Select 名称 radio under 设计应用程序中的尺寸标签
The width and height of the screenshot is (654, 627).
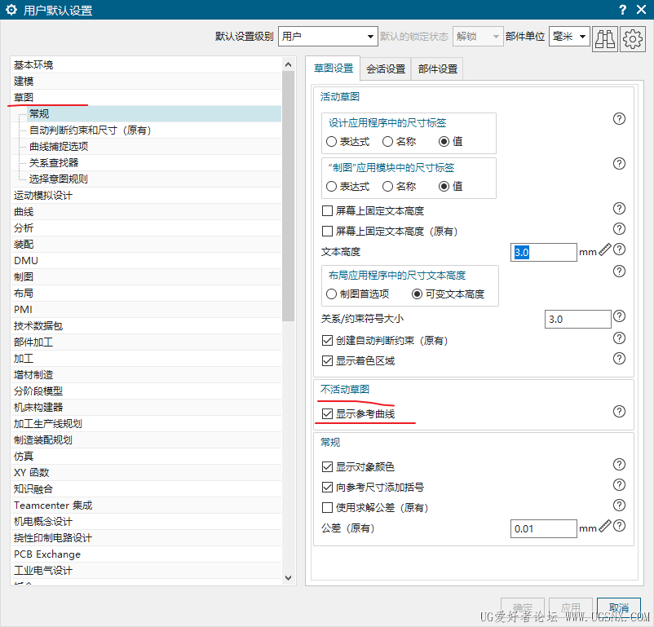pyautogui.click(x=387, y=142)
